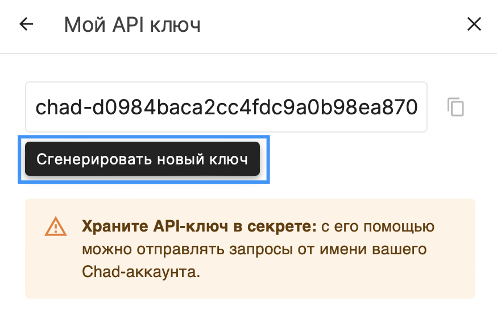Go back using the left arrow icon
The height and width of the screenshot is (322, 497).
point(27,24)
